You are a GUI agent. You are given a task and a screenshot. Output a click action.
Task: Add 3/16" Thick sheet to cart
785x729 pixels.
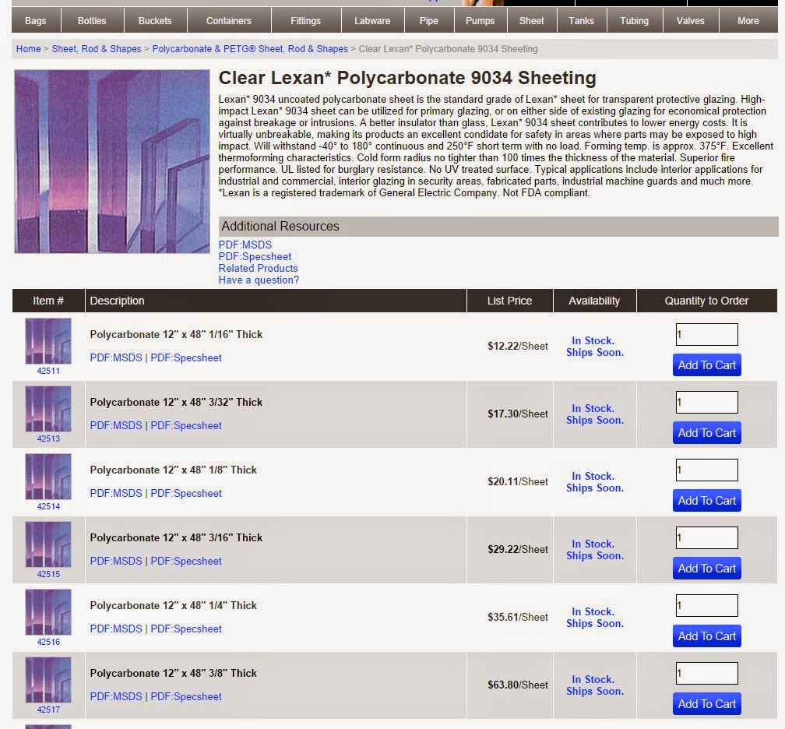point(707,569)
